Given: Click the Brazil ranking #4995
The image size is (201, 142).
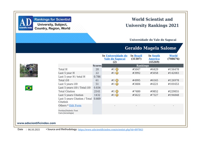Looking at the screenshot, I should tap(136, 80).
